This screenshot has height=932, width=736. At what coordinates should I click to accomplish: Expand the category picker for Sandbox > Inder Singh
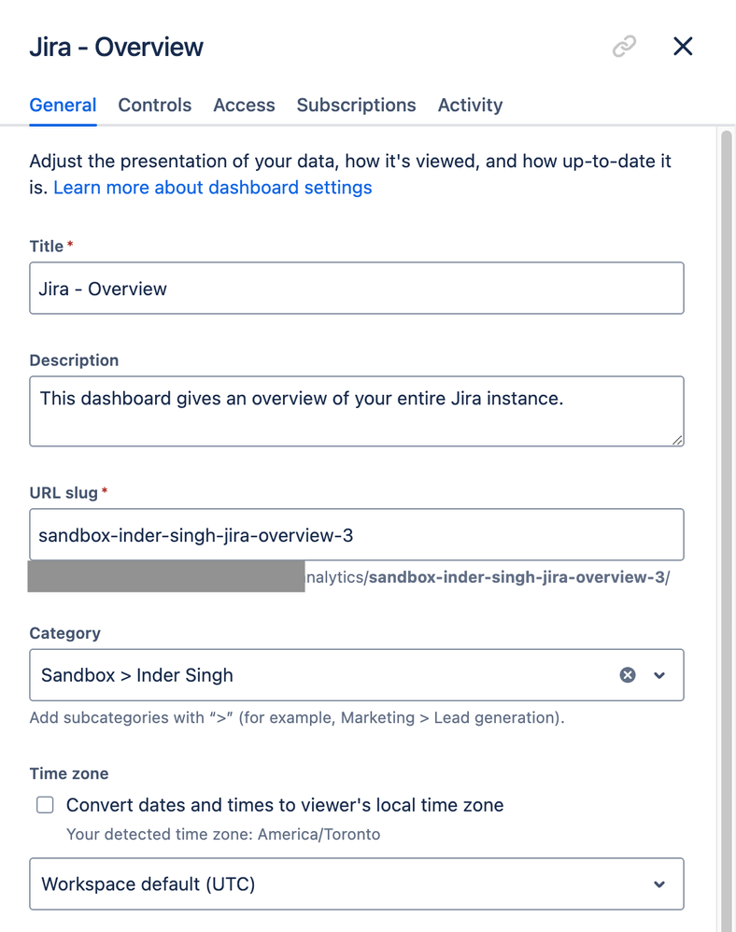tap(659, 674)
